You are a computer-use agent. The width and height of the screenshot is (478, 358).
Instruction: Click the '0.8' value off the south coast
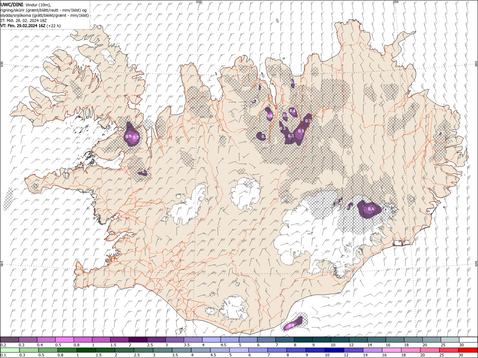[x=291, y=326]
